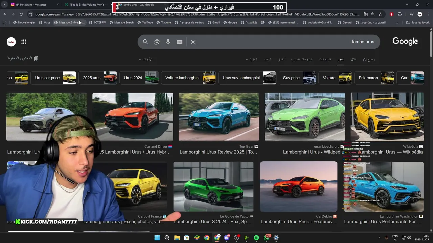The image size is (433, 243).
Task: Open the Tous les favoris folder
Action: [x=418, y=23]
